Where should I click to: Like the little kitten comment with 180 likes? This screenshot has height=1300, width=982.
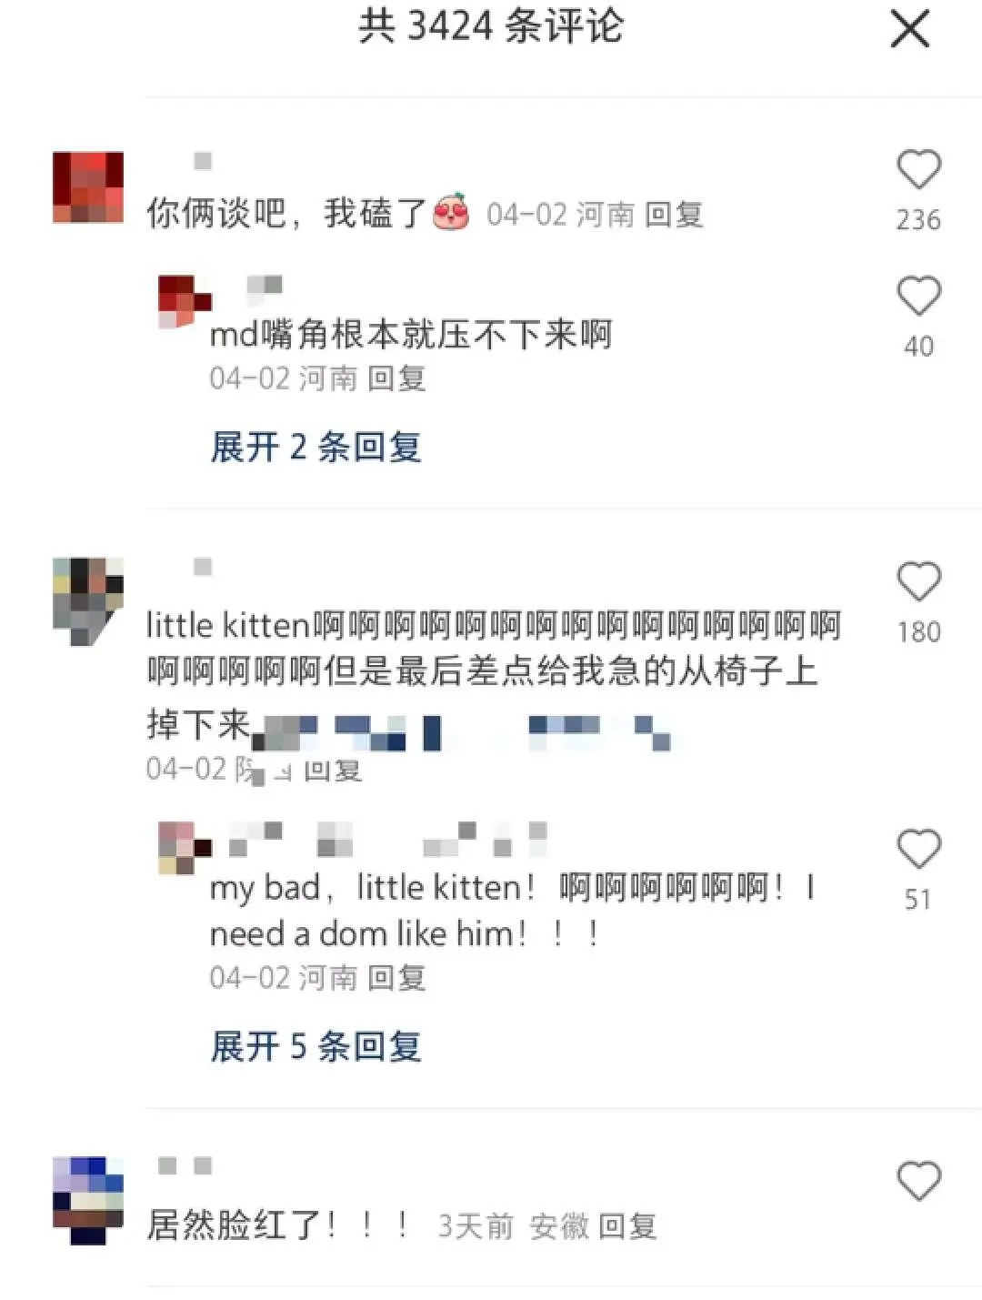tap(918, 582)
